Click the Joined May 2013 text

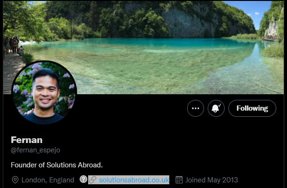point(212,180)
